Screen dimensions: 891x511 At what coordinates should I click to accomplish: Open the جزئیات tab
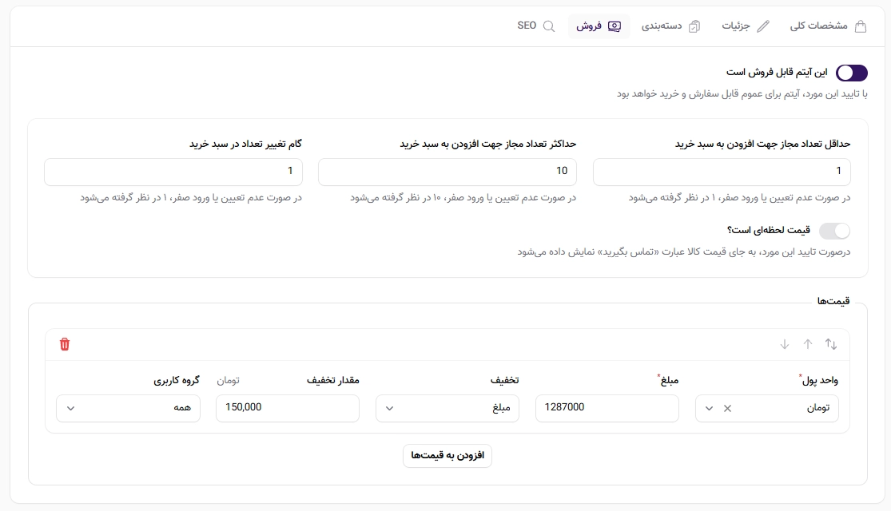745,26
